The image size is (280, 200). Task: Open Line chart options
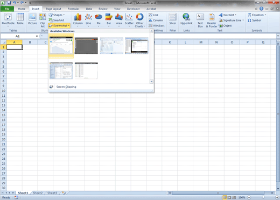click(x=88, y=20)
